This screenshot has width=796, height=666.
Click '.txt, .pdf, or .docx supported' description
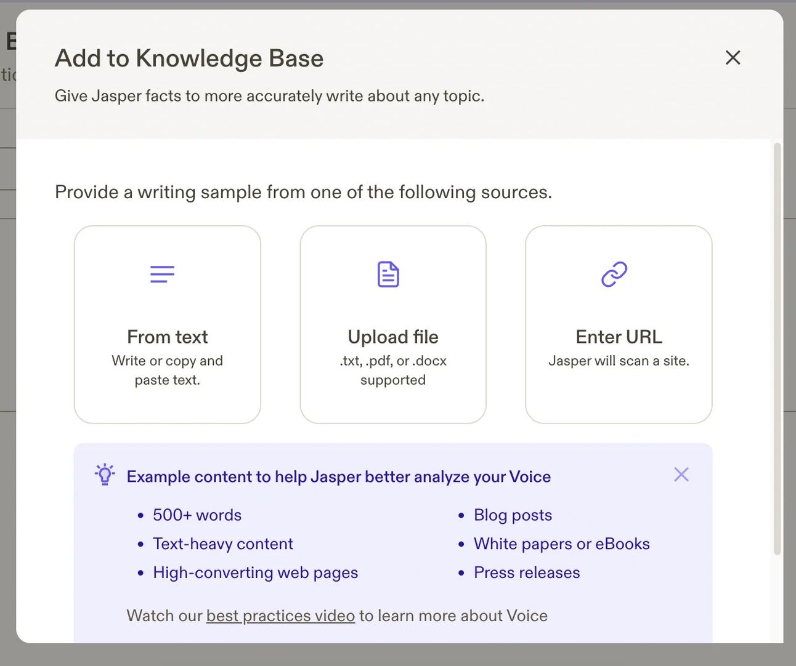tap(393, 370)
